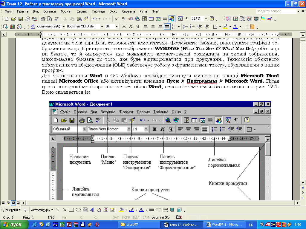Paste from clipboard icon
Image resolution: width=306 pixels, height=229 pixels.
79,19
